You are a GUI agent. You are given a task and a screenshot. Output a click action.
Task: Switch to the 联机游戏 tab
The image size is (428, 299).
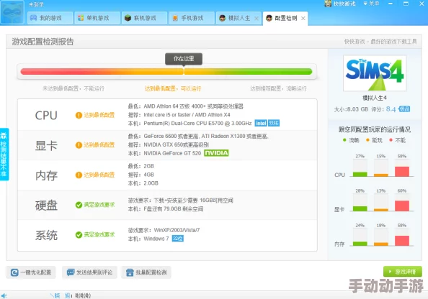click(145, 18)
